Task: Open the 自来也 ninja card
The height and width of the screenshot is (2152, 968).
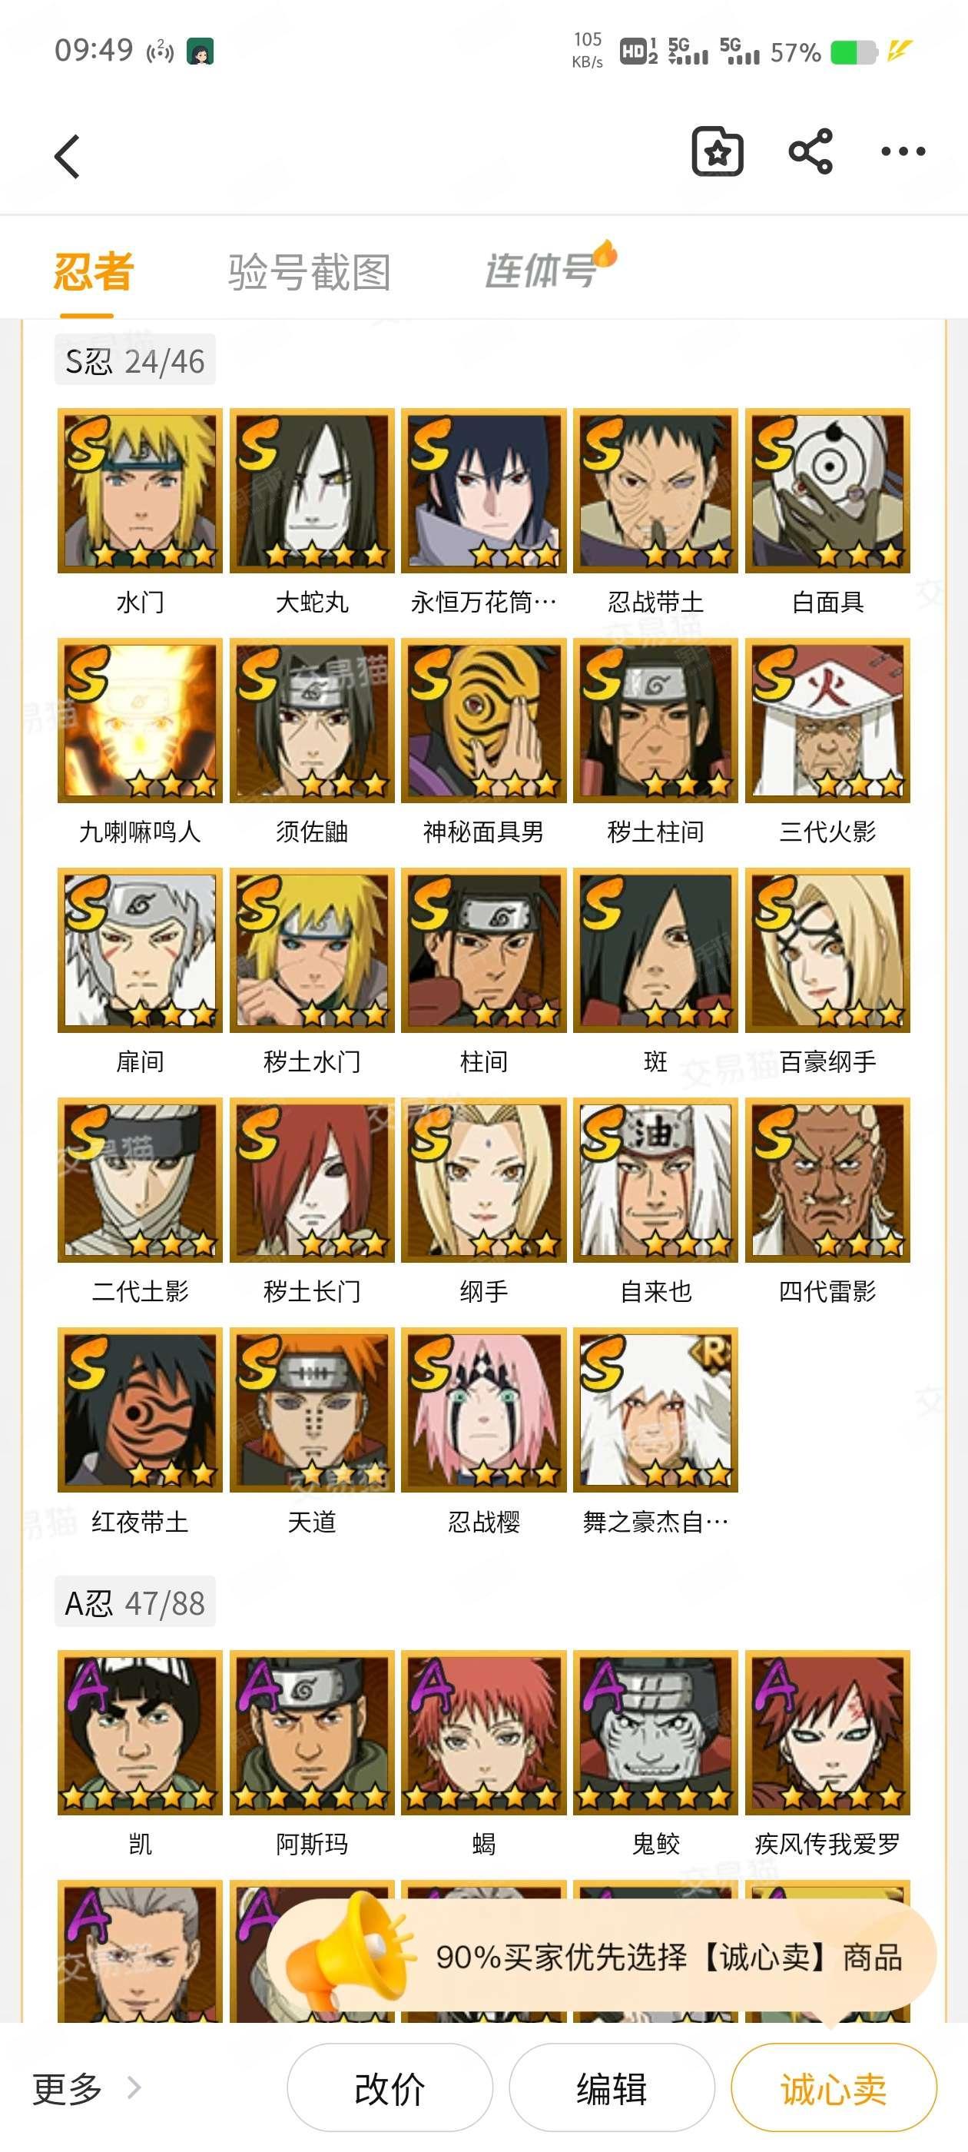Action: [655, 1180]
